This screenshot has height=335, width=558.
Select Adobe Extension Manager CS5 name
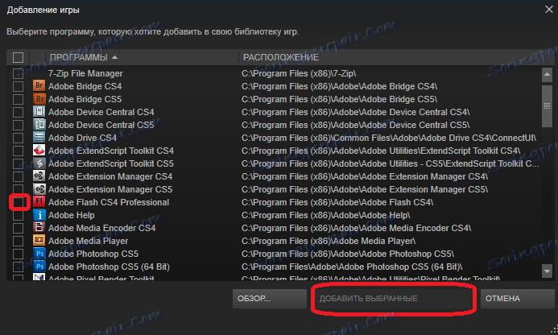[110, 189]
